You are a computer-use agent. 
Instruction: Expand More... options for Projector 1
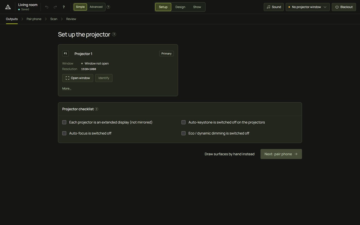pyautogui.click(x=67, y=88)
